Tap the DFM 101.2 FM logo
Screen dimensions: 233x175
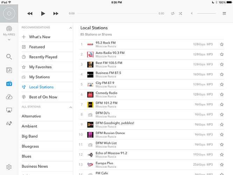(x=90, y=105)
